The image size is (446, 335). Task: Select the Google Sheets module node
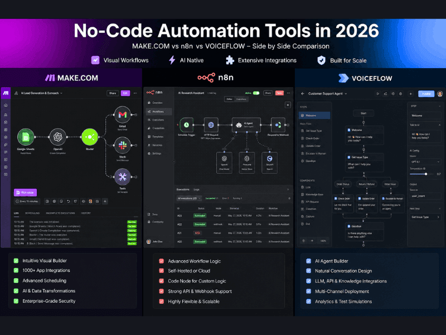(x=26, y=137)
